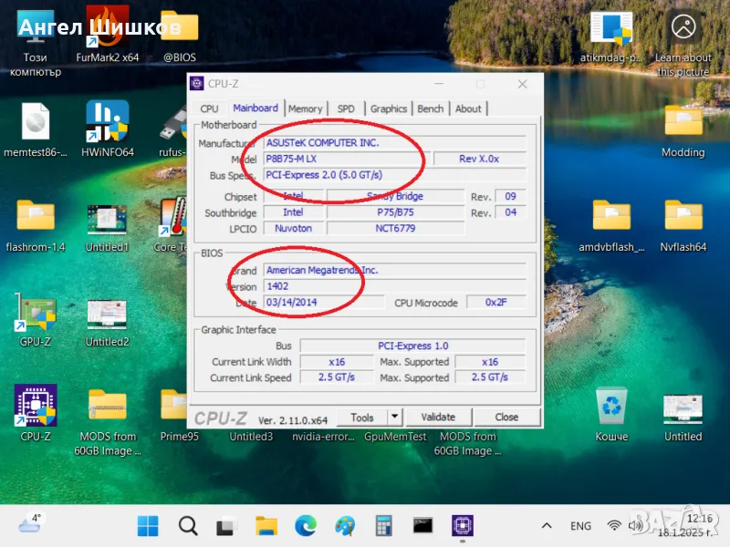
Task: Open File Explorer from the taskbar
Action: (x=266, y=526)
